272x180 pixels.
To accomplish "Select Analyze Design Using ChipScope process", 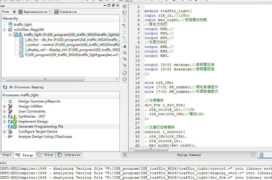I will (x=45, y=137).
